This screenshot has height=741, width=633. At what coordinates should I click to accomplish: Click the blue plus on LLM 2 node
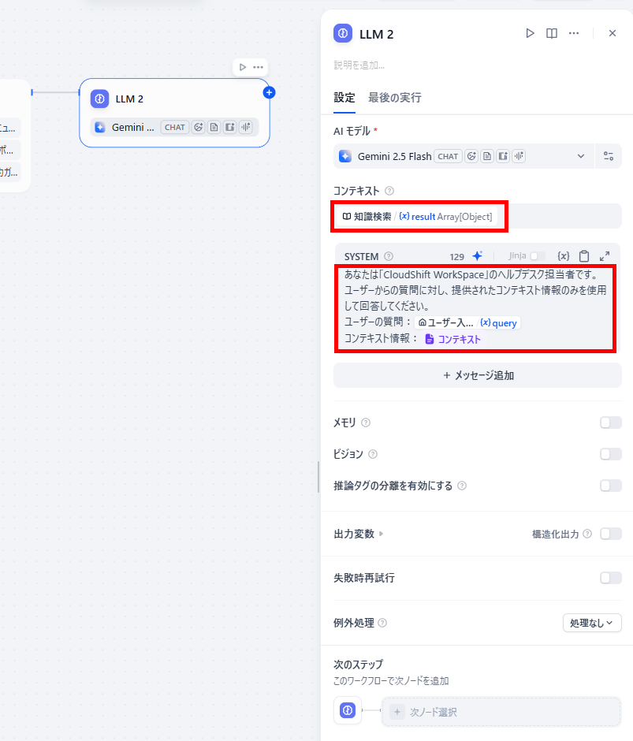[269, 93]
